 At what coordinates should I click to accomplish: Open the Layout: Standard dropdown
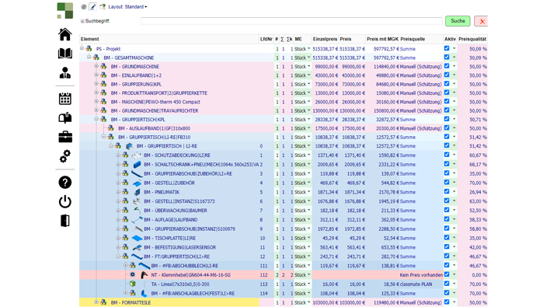[127, 6]
